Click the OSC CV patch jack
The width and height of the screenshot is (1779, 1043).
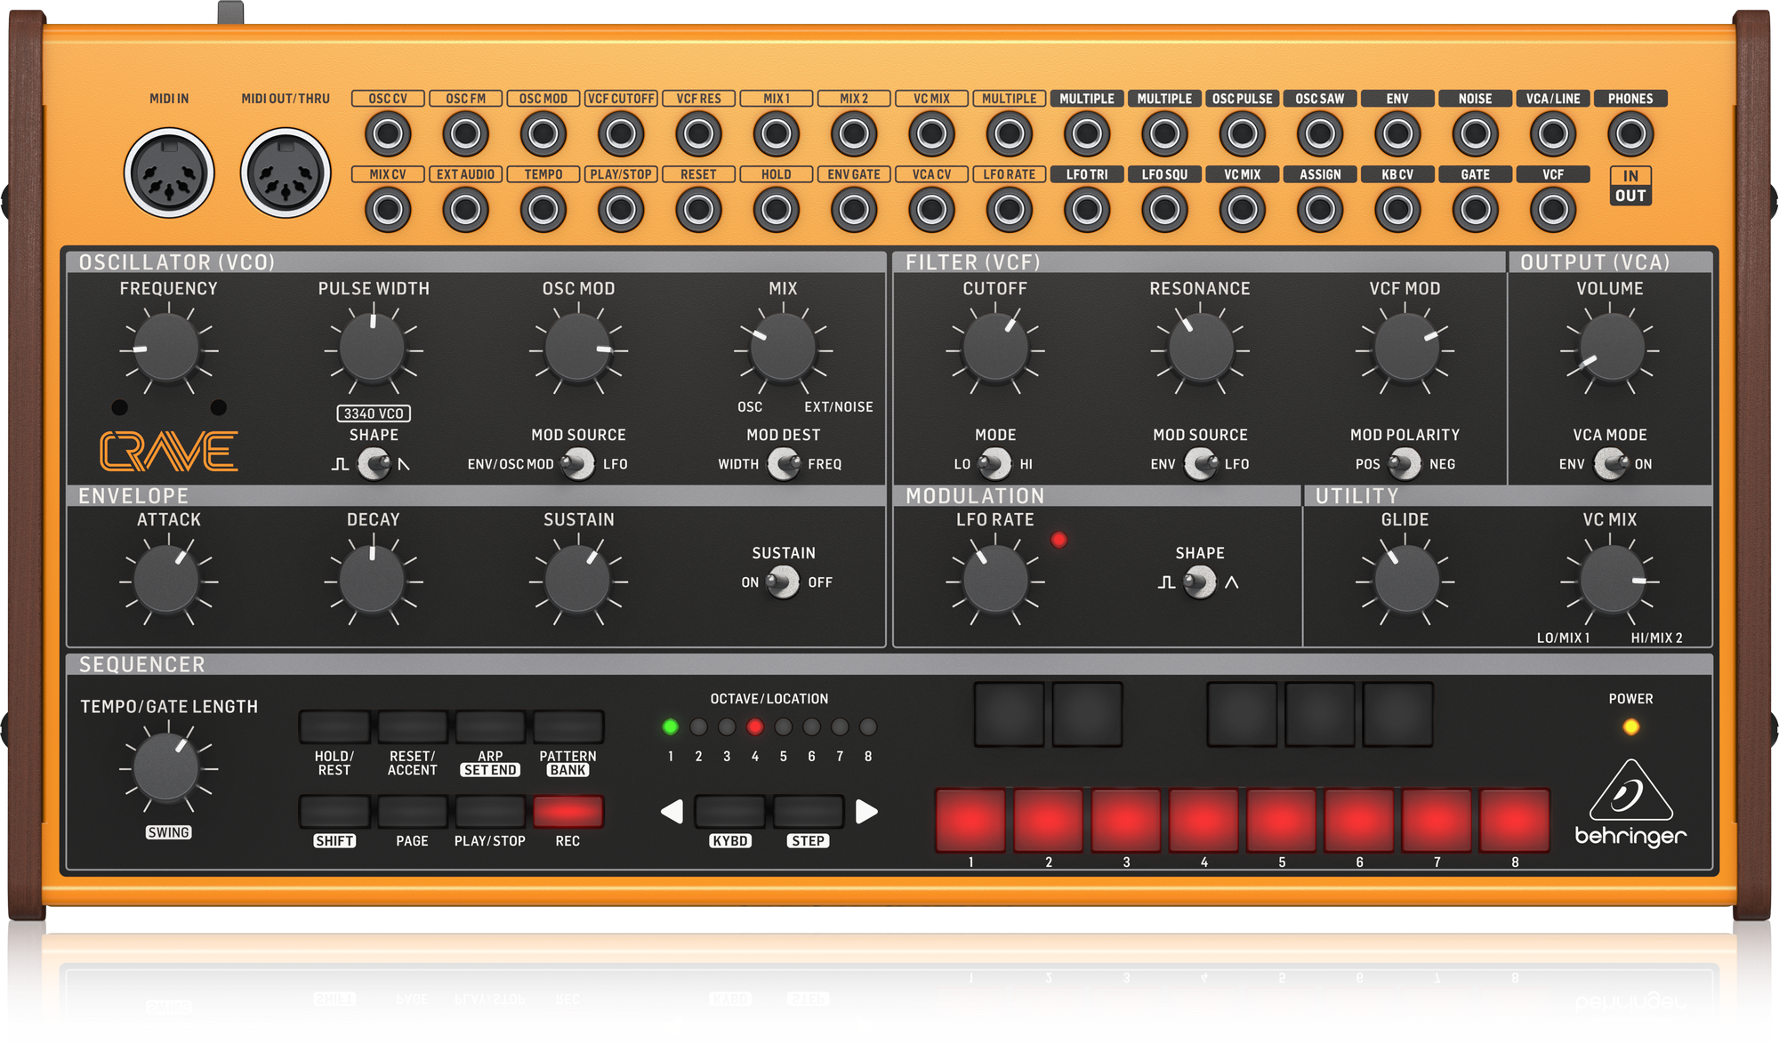tap(388, 134)
